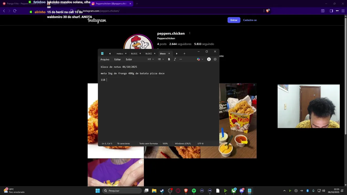Click the '78 caracteres' status entry

coord(123,144)
